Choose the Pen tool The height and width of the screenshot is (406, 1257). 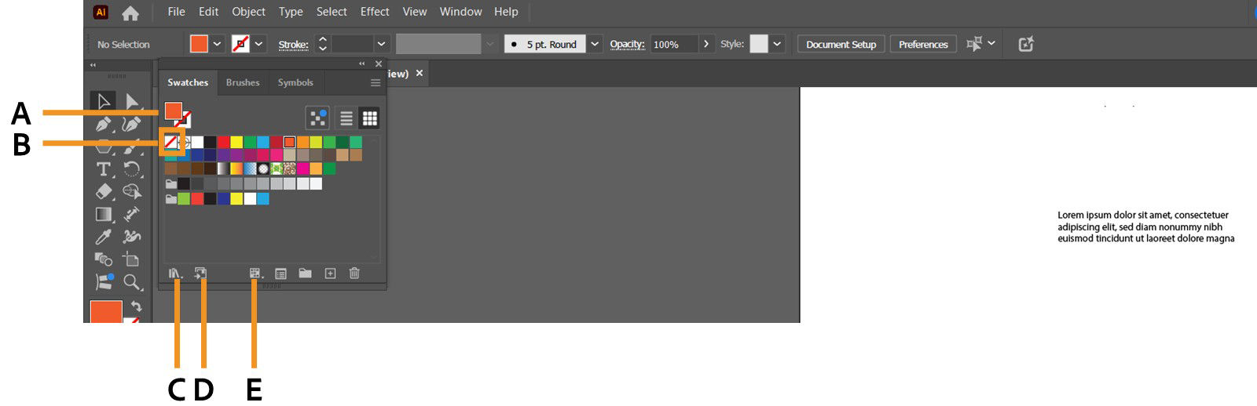click(103, 124)
